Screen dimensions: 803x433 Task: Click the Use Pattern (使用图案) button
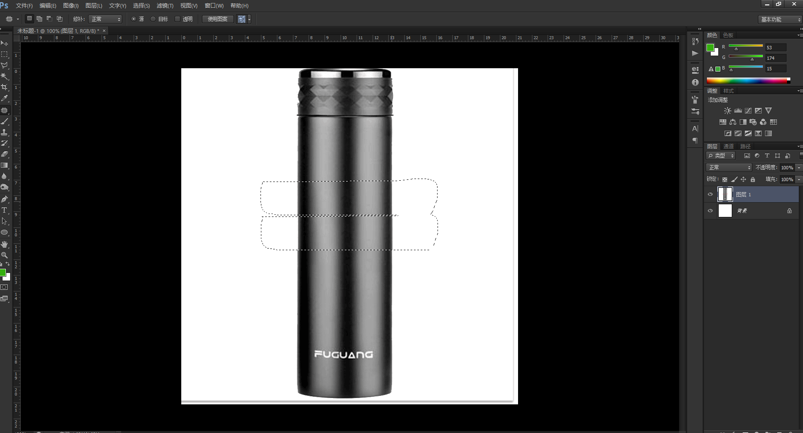click(x=218, y=19)
